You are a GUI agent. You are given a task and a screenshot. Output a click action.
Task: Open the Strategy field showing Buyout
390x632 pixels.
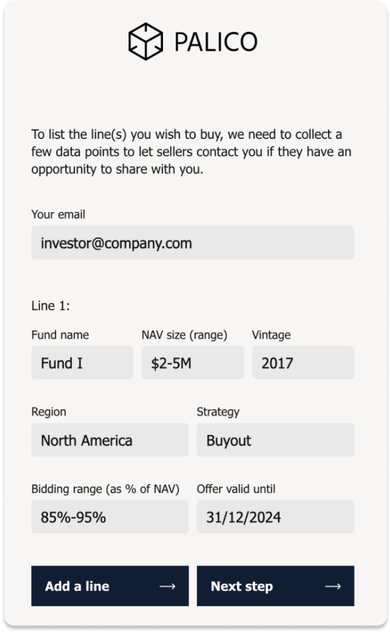pyautogui.click(x=276, y=440)
